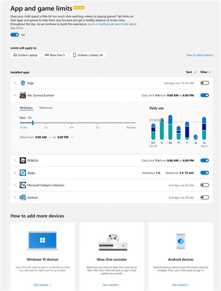The width and height of the screenshot is (221, 291).
Task: Click the Edge browser icon
Action: click(23, 83)
